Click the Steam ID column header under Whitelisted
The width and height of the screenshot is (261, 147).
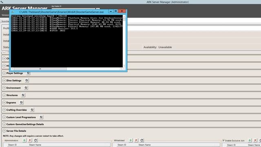(122, 145)
